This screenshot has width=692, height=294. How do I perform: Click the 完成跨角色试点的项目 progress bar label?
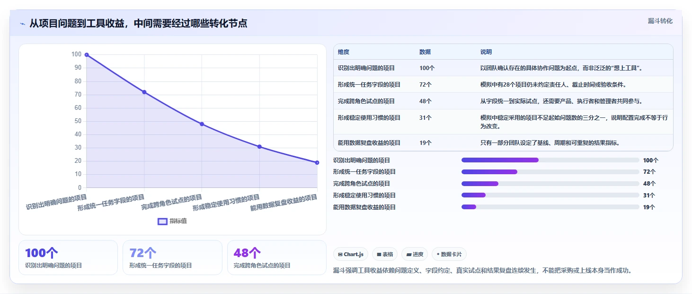point(362,184)
